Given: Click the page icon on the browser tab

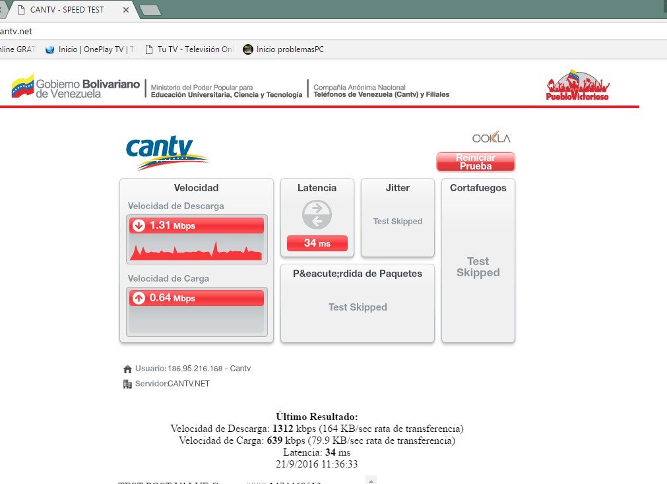Looking at the screenshot, I should point(21,10).
